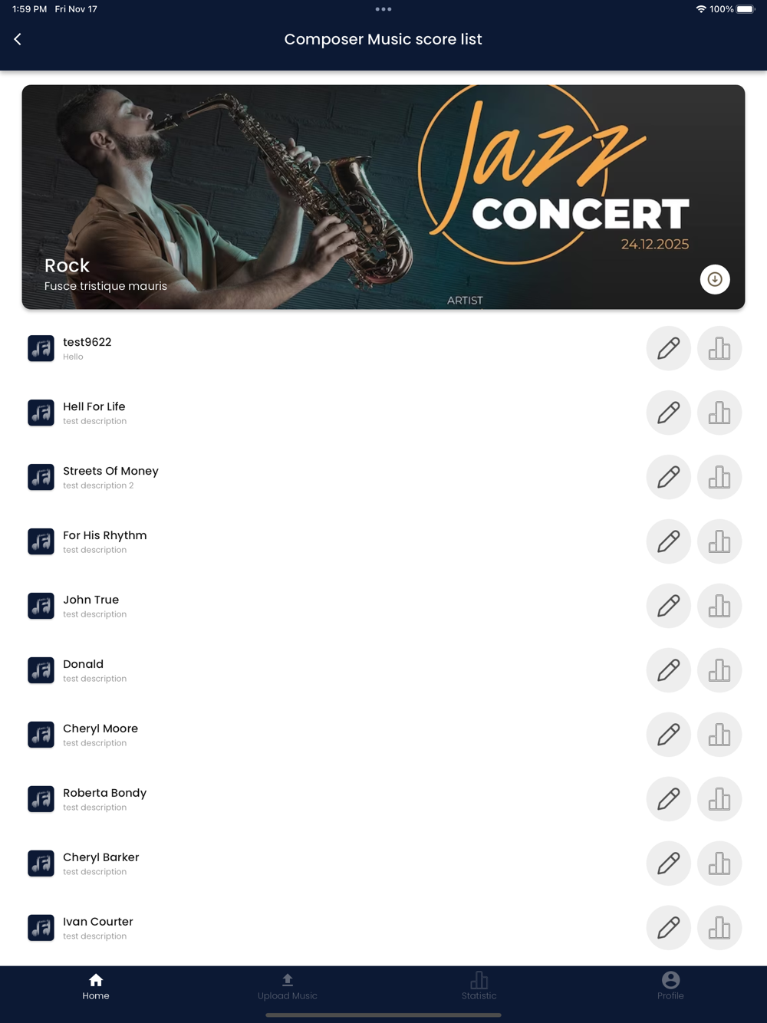Go back using the header arrow
Image resolution: width=767 pixels, height=1023 pixels.
pos(18,39)
